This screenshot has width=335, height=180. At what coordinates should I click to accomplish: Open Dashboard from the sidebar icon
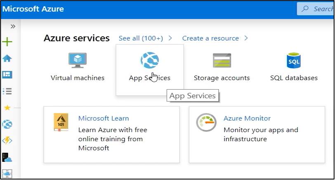7,75
